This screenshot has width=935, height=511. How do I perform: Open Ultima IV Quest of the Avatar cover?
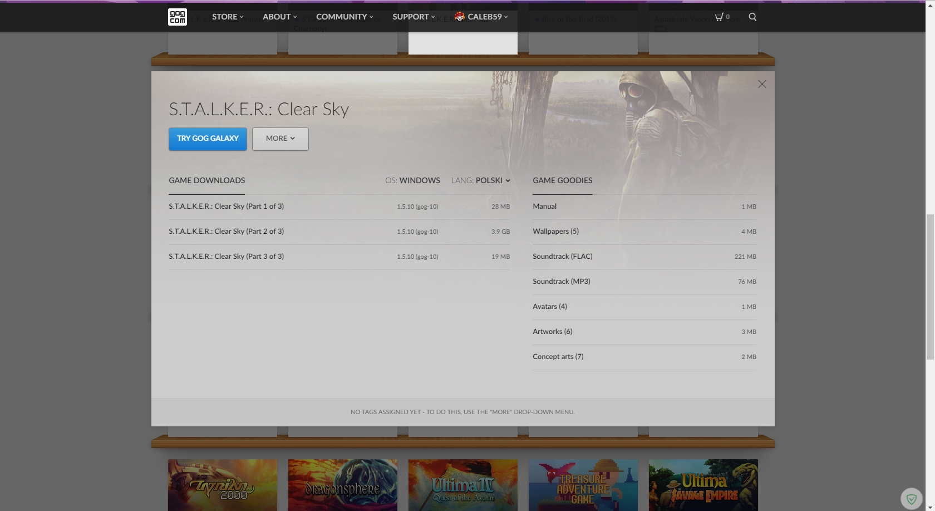point(463,485)
